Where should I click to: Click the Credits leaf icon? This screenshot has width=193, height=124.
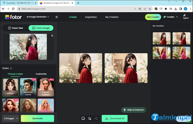click(x=165, y=17)
